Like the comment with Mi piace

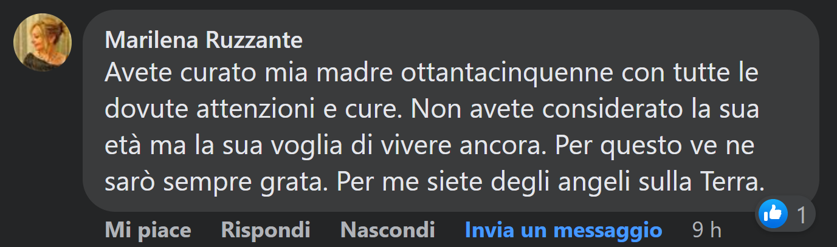point(148,230)
